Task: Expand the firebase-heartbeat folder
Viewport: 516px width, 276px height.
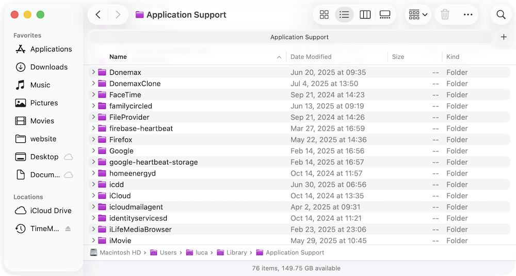Action: tap(93, 128)
